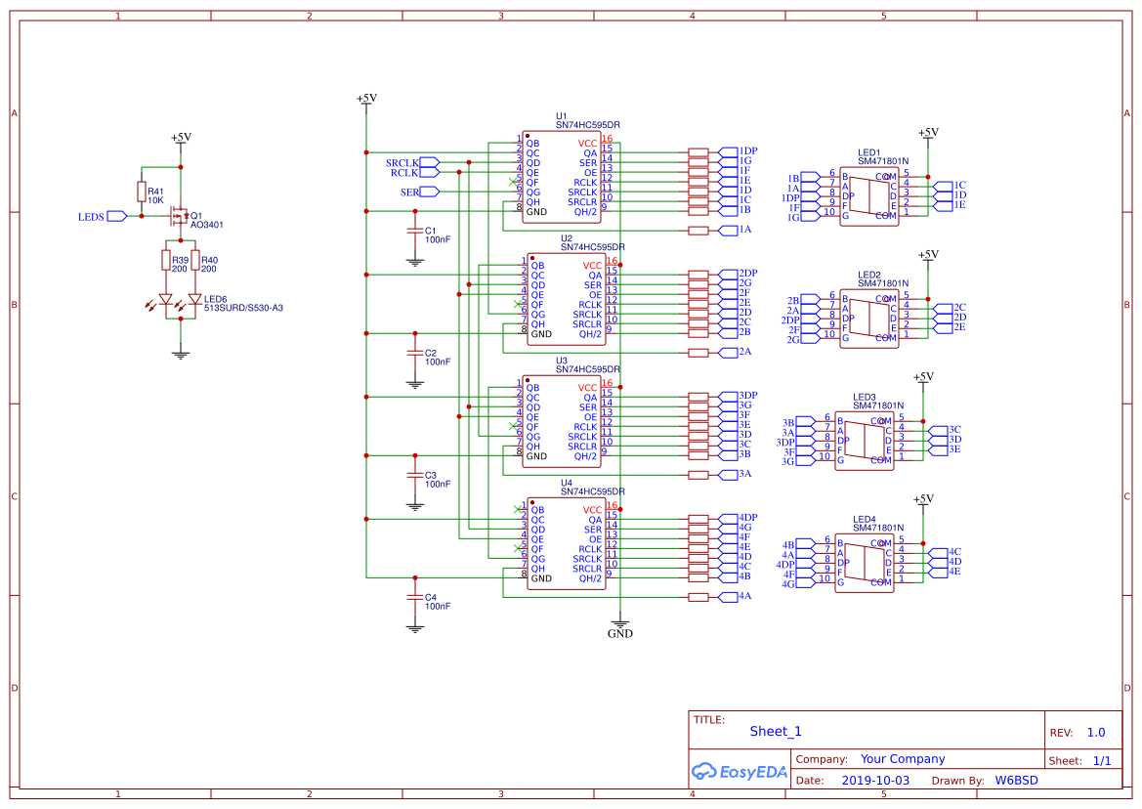1142x809 pixels.
Task: Click the W6BSD Drawn By value
Action: [1016, 781]
